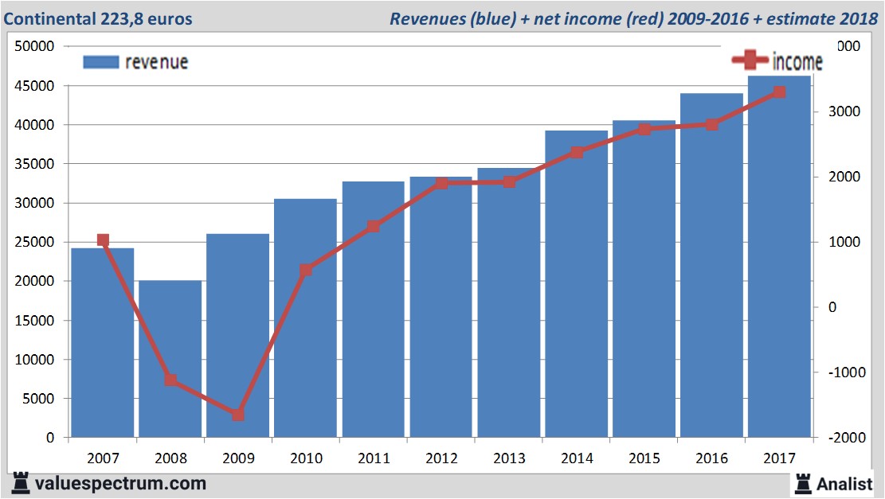Click the 10000 left axis value

(34, 359)
